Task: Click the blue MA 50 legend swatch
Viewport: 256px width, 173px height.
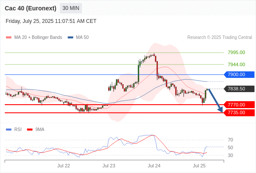Action: [70, 38]
